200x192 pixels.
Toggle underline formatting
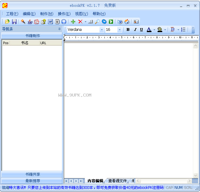click(141, 30)
